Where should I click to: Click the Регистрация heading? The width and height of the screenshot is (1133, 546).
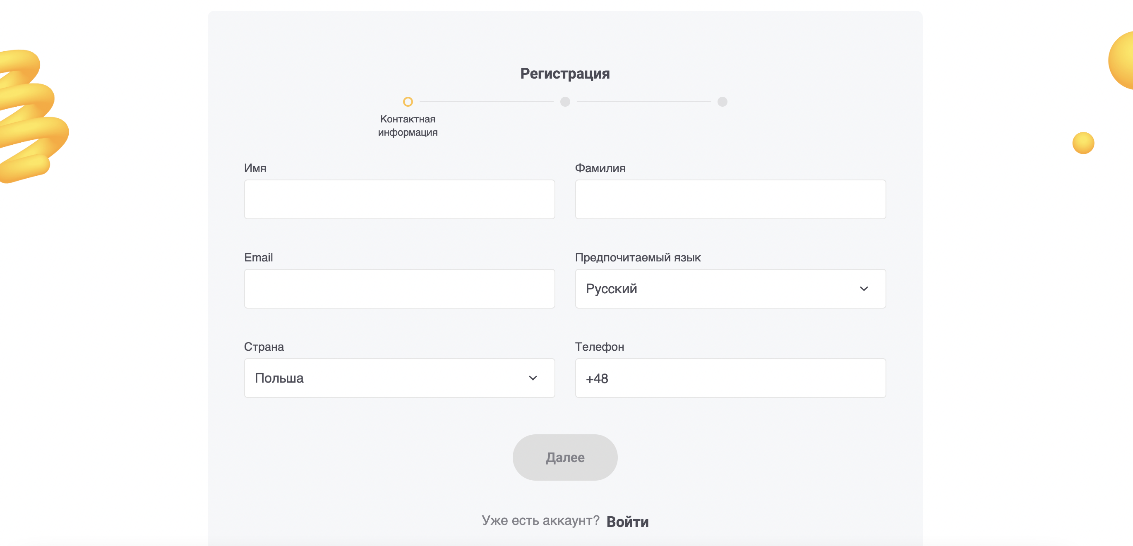coord(565,73)
